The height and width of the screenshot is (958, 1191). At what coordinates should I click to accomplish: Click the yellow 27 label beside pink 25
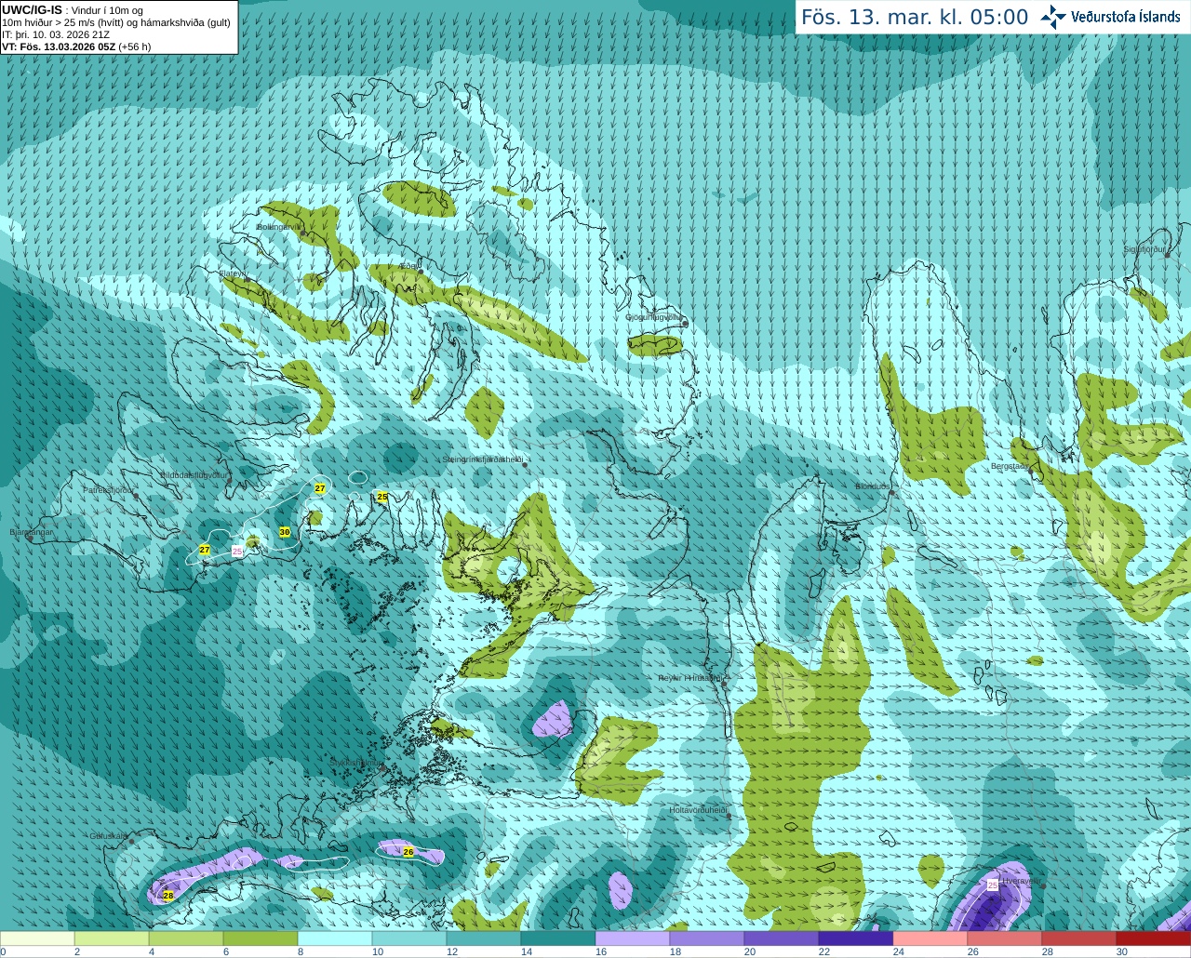click(x=205, y=551)
